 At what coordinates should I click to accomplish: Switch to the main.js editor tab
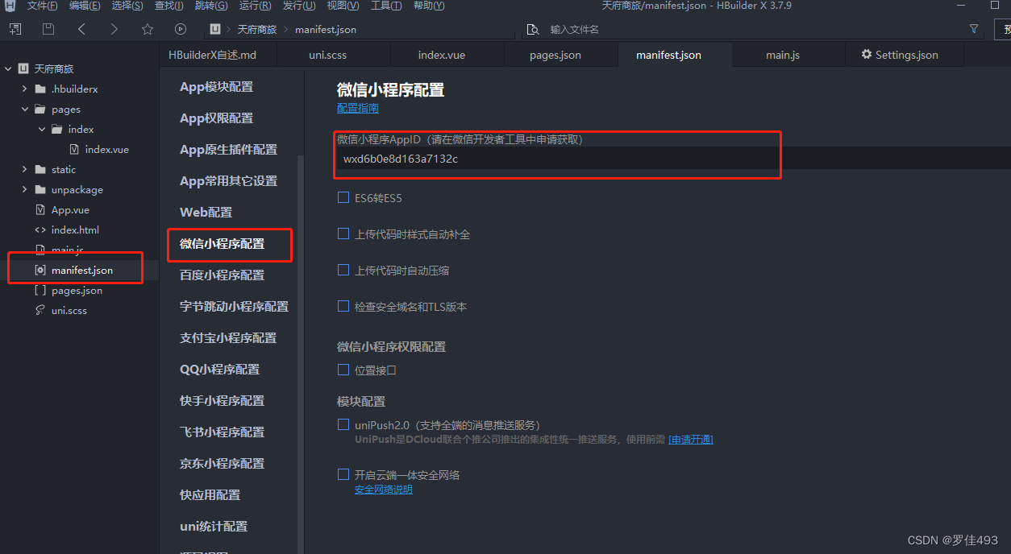click(783, 55)
